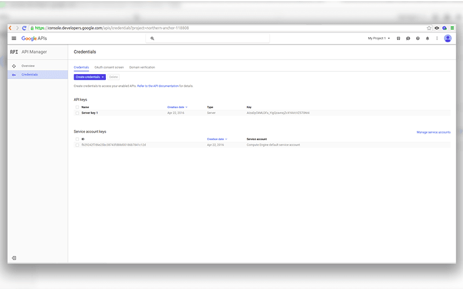Open the three-dot more options menu
Viewport: 463px width, 289px height.
(x=437, y=38)
